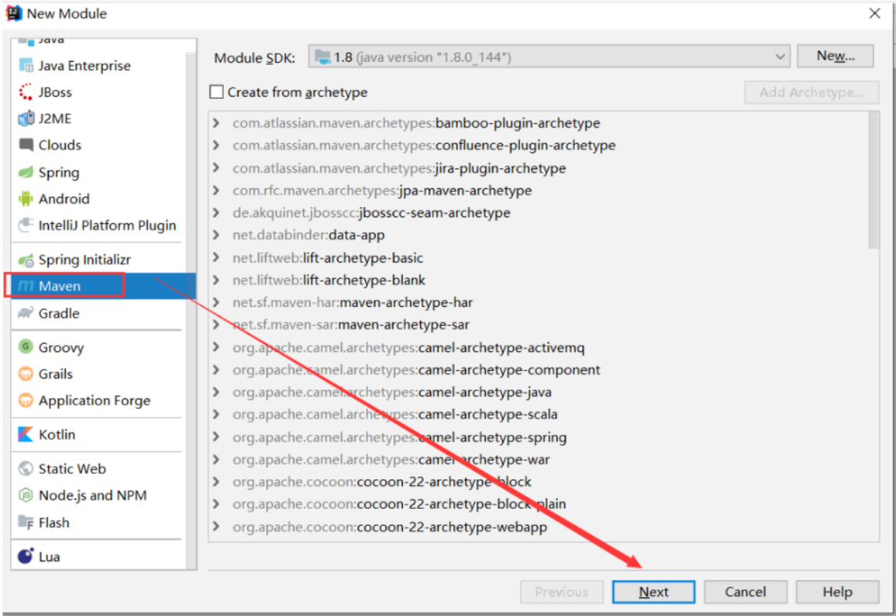Expand jpa-maven-archetype entry
This screenshot has height=616, width=896.
(x=216, y=191)
